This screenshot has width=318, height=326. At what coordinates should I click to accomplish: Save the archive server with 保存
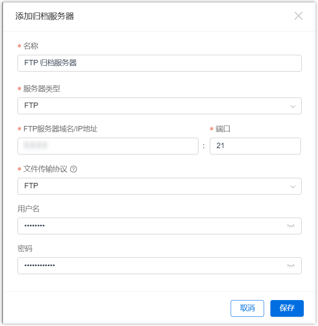tap(287, 308)
